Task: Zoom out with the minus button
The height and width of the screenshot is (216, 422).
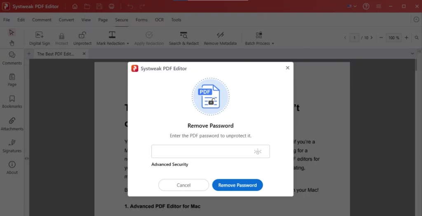Action: point(381,38)
